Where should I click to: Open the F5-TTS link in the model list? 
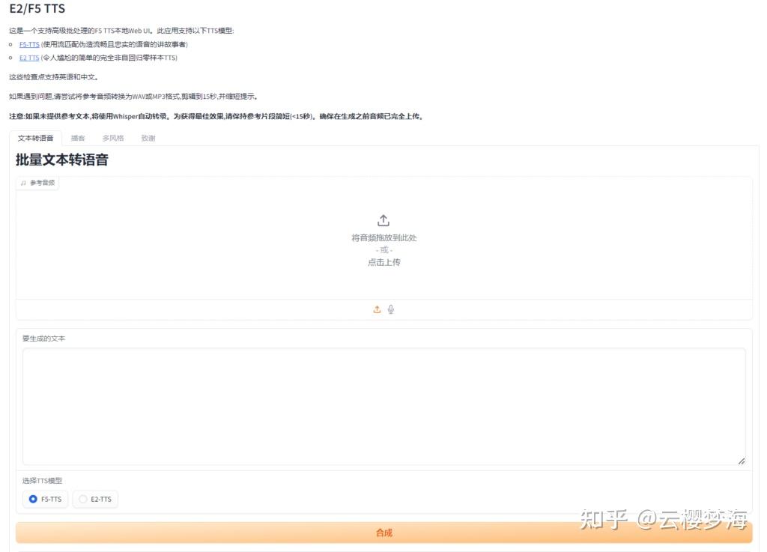coord(29,44)
